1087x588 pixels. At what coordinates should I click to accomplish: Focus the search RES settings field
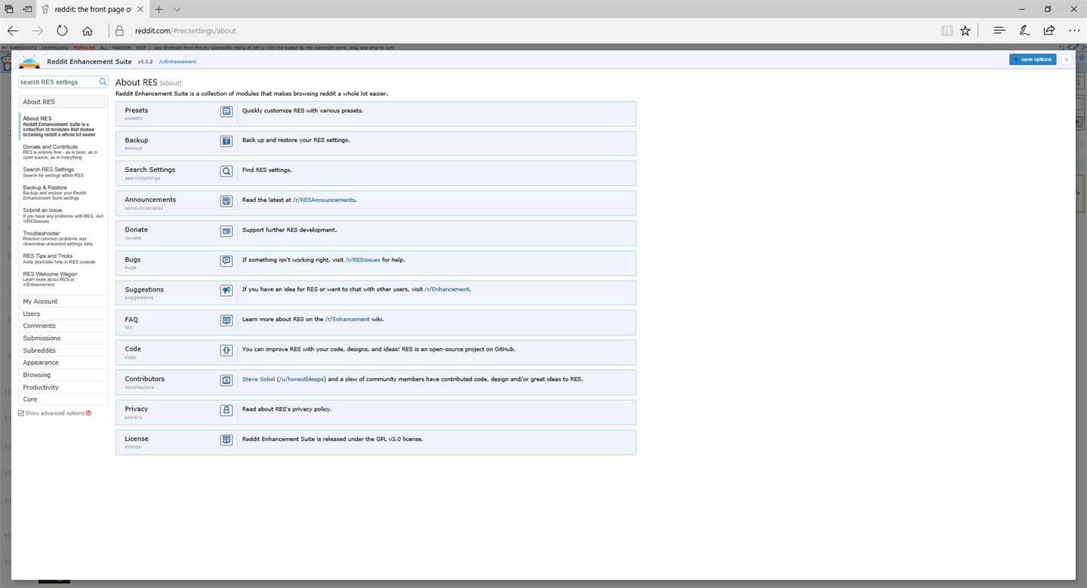(x=59, y=82)
